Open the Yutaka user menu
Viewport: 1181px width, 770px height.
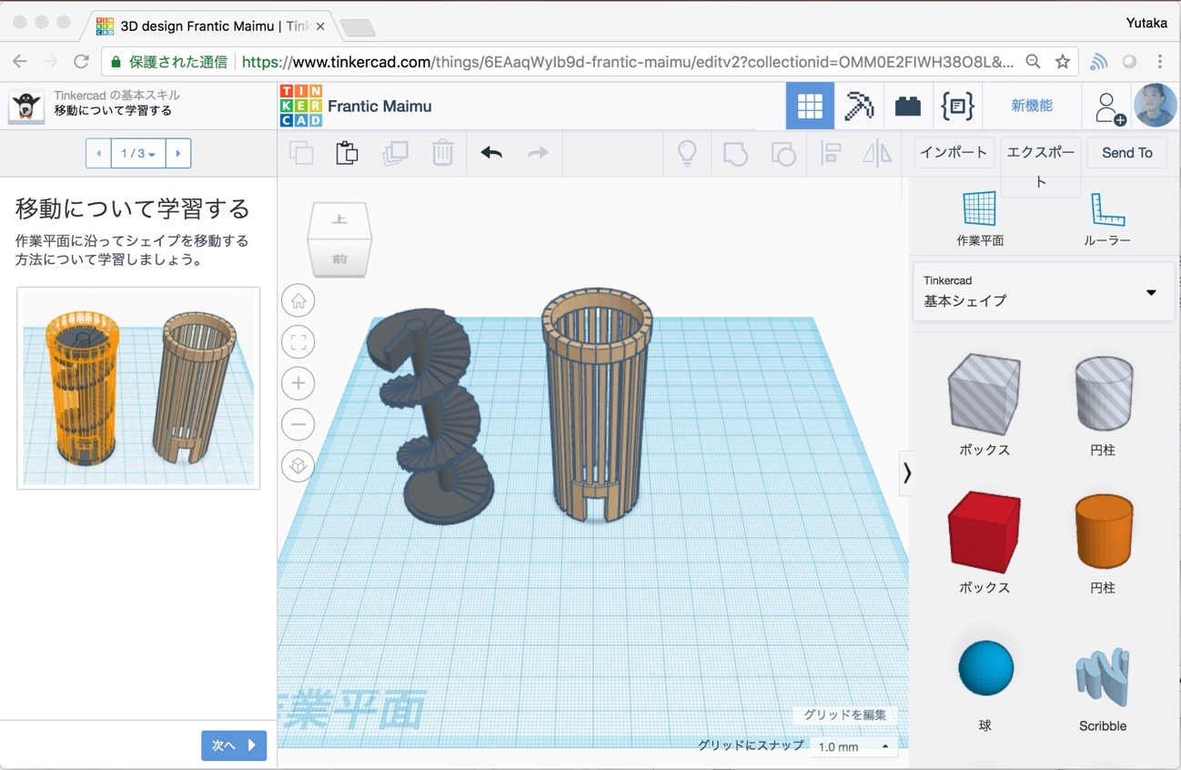click(1146, 23)
